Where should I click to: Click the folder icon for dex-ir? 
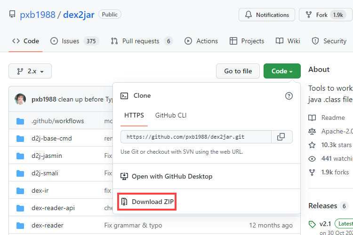(x=20, y=191)
